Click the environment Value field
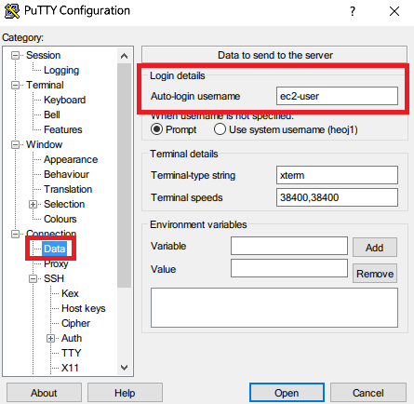Image resolution: width=414 pixels, height=404 pixels. tap(289, 268)
